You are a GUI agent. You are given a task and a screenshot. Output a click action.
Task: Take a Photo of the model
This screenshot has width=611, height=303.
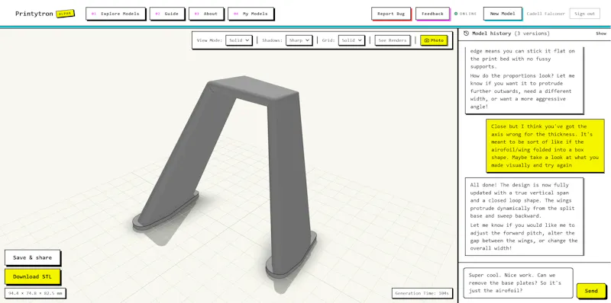coord(434,40)
